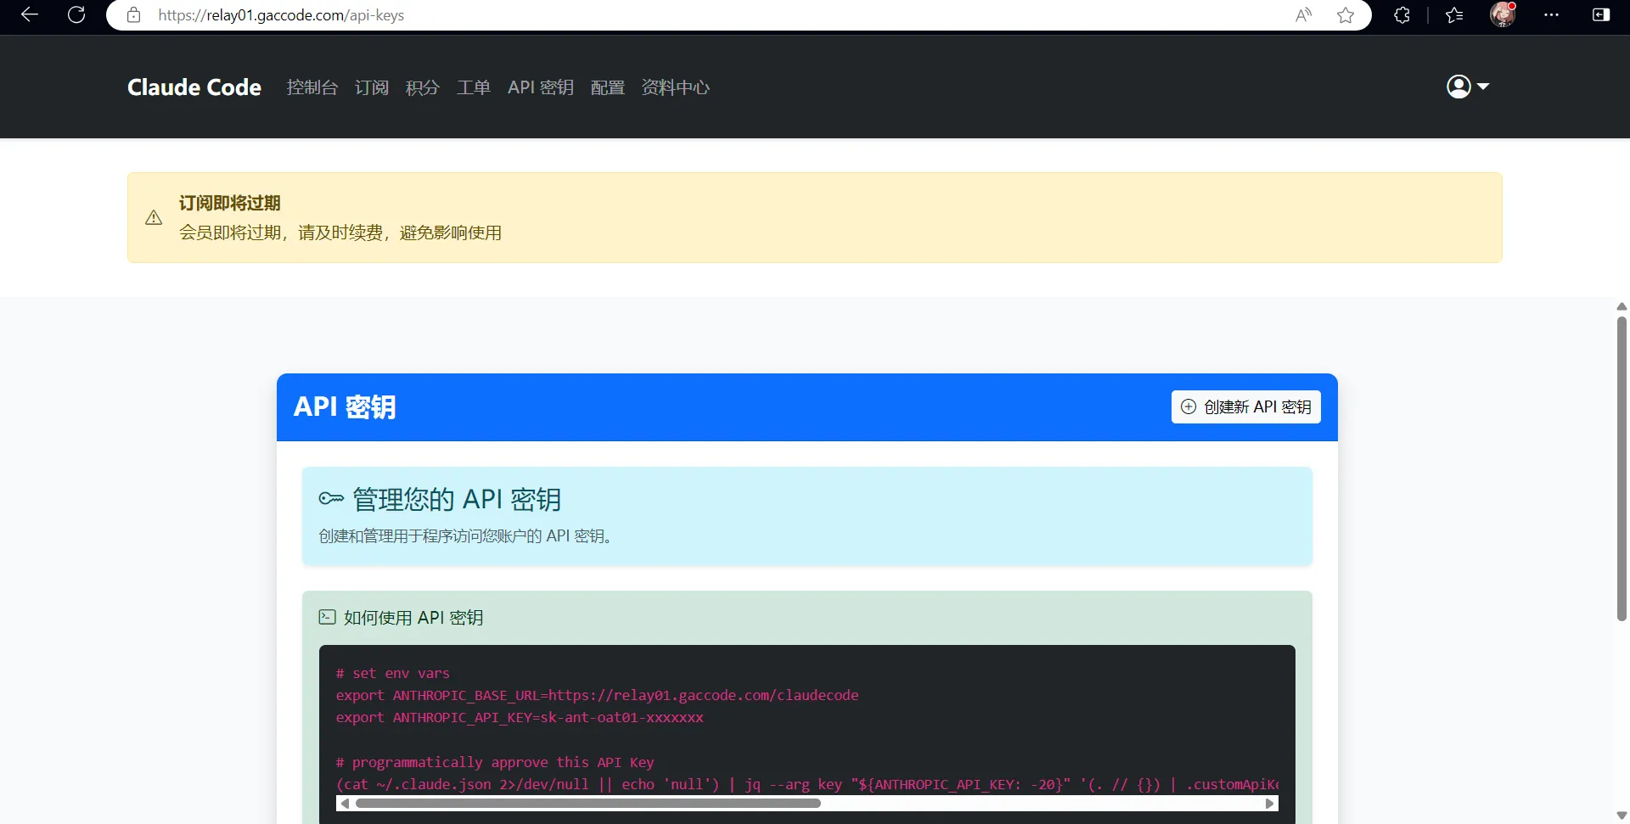Click the page vertical scrollbar thumb
This screenshot has width=1630, height=824.
pos(1622,469)
